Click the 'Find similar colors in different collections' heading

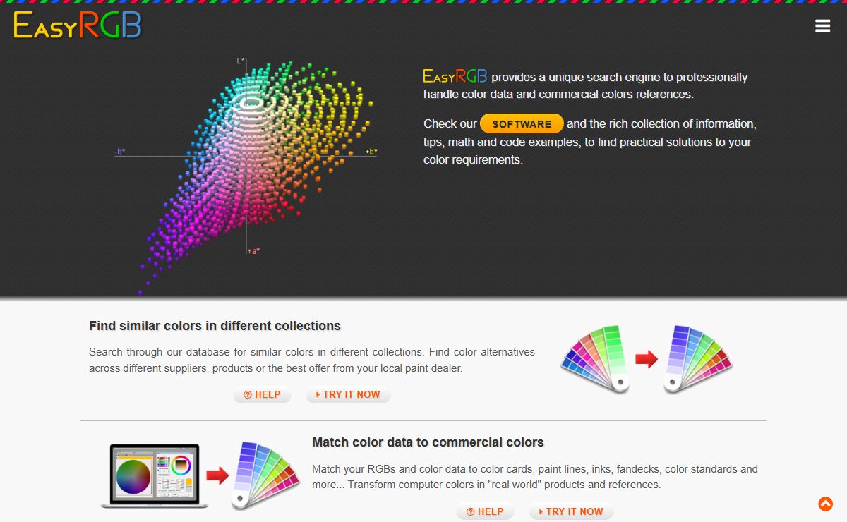(x=215, y=326)
